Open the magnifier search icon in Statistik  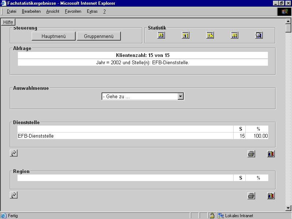[x=259, y=35]
